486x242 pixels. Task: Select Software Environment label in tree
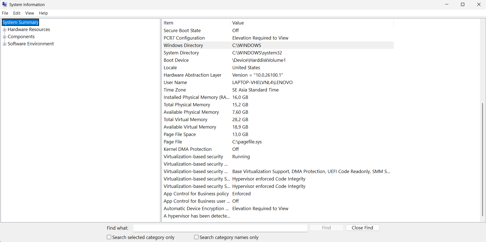pos(31,44)
